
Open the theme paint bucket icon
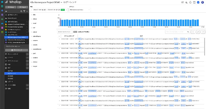(186, 2)
